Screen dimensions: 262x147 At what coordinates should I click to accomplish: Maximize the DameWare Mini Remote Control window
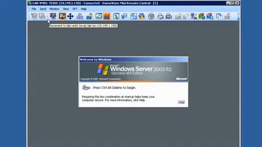(x=233, y=3)
